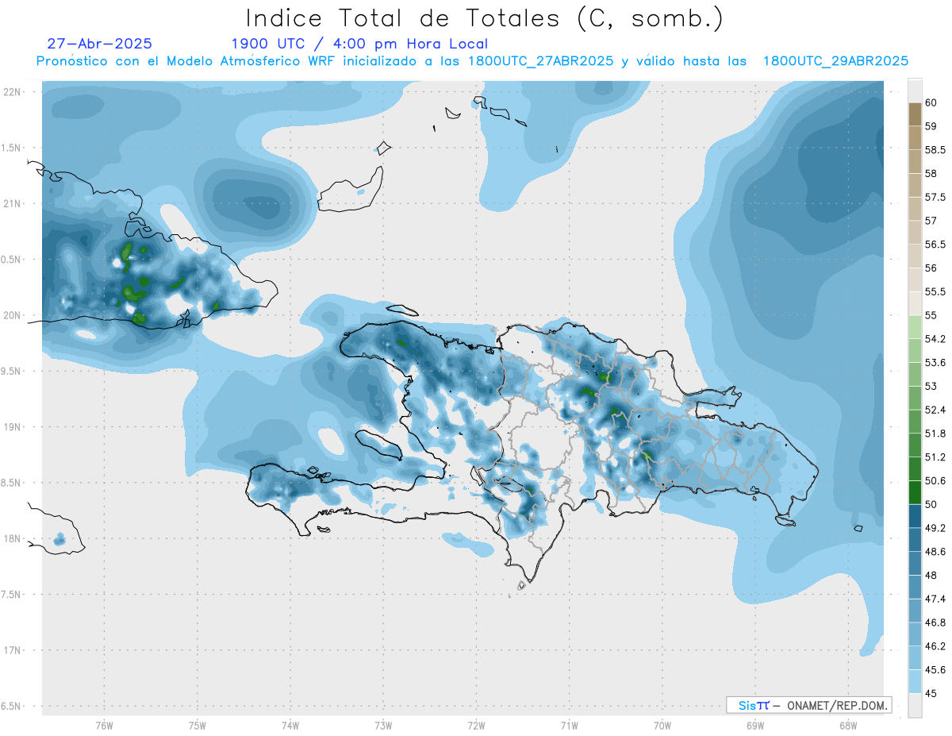952x736 pixels.
Task: Click the colorbar value 45
Action: [931, 693]
